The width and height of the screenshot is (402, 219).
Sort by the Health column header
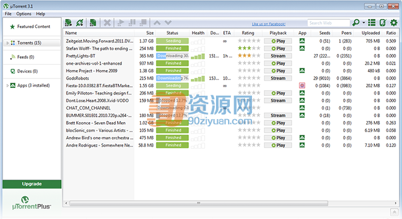(198, 33)
